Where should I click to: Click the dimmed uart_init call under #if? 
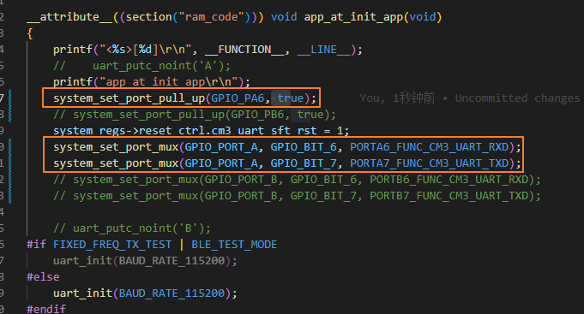[x=145, y=261]
